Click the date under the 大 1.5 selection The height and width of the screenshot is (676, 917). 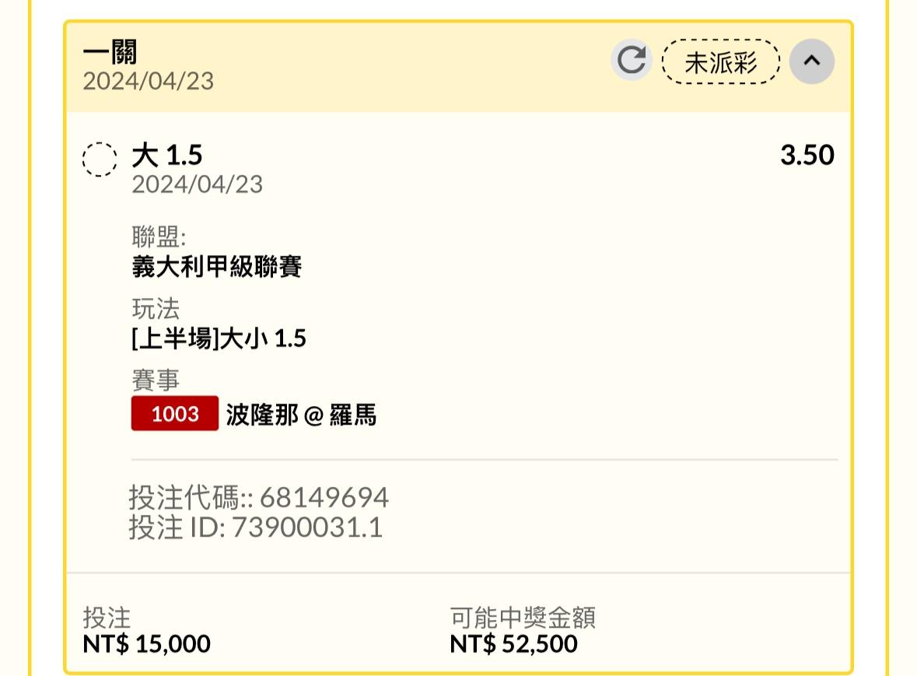pos(197,184)
